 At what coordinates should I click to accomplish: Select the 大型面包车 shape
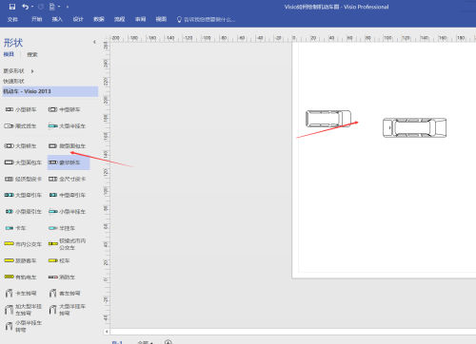[23, 162]
